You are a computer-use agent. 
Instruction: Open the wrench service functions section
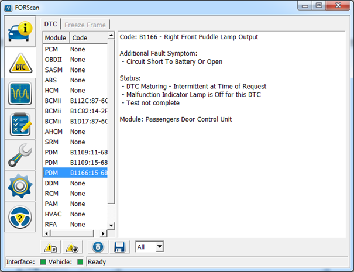(x=20, y=155)
